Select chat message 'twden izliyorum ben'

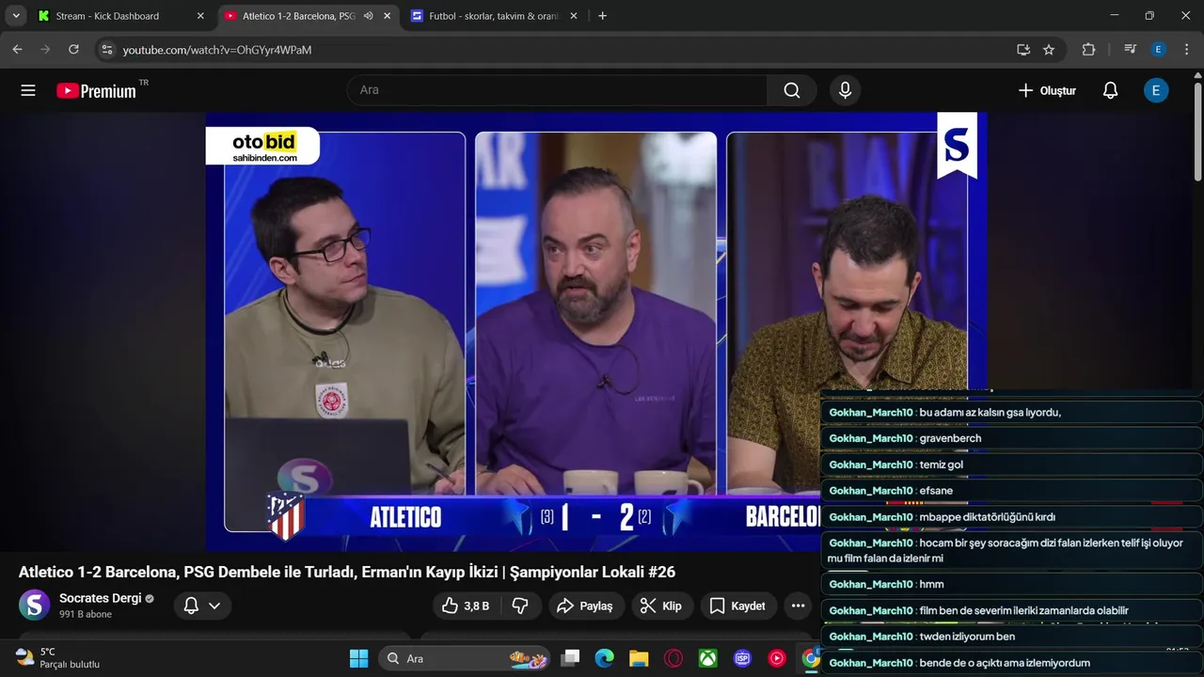(967, 637)
